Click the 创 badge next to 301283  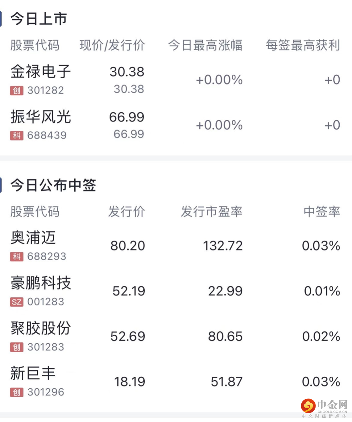(17, 347)
